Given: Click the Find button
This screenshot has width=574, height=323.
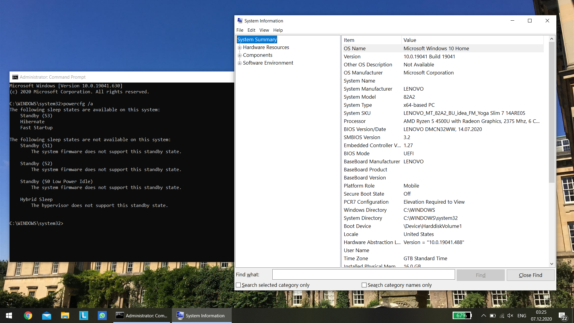Looking at the screenshot, I should pos(480,275).
